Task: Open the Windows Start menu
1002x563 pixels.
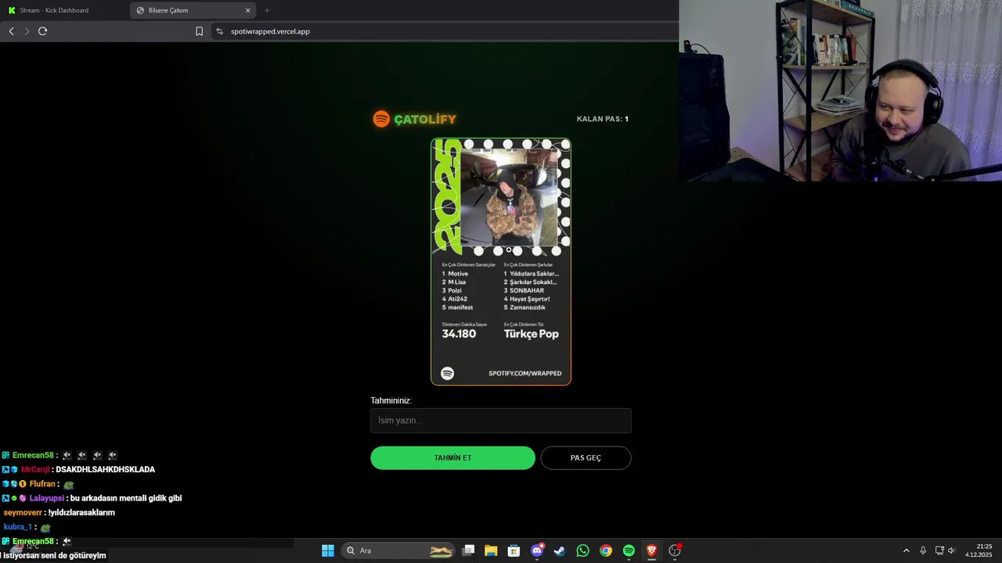Action: (328, 550)
